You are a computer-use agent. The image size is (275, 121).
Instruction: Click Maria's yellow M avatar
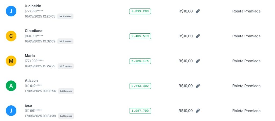[x=11, y=61]
